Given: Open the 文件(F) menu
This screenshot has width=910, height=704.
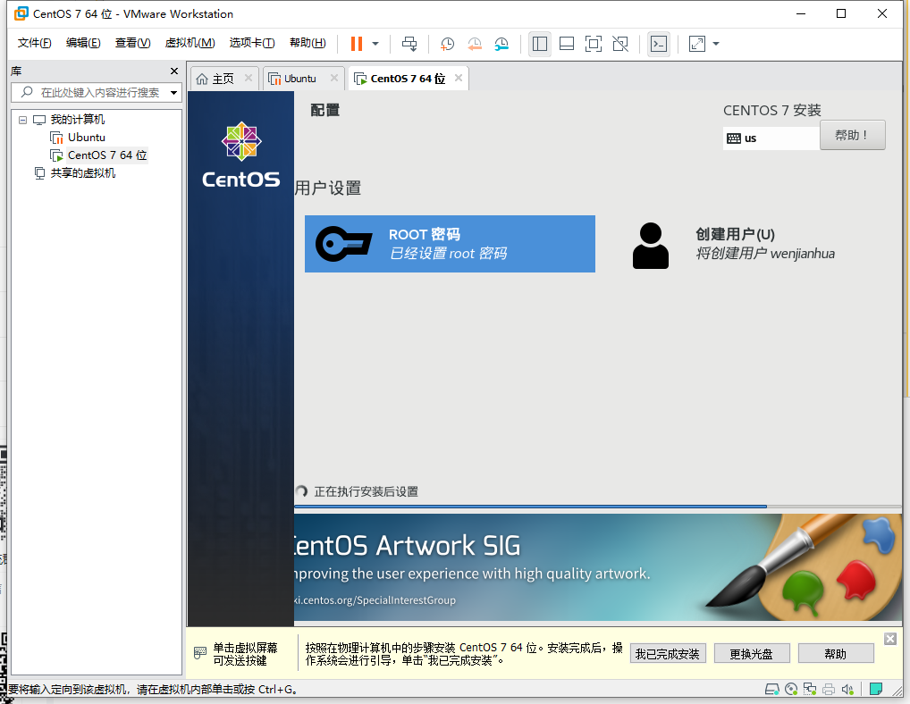Looking at the screenshot, I should coord(34,43).
